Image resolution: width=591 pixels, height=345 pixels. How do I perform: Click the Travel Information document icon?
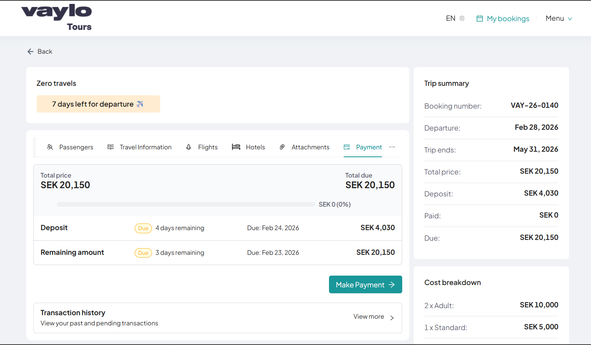coord(110,147)
